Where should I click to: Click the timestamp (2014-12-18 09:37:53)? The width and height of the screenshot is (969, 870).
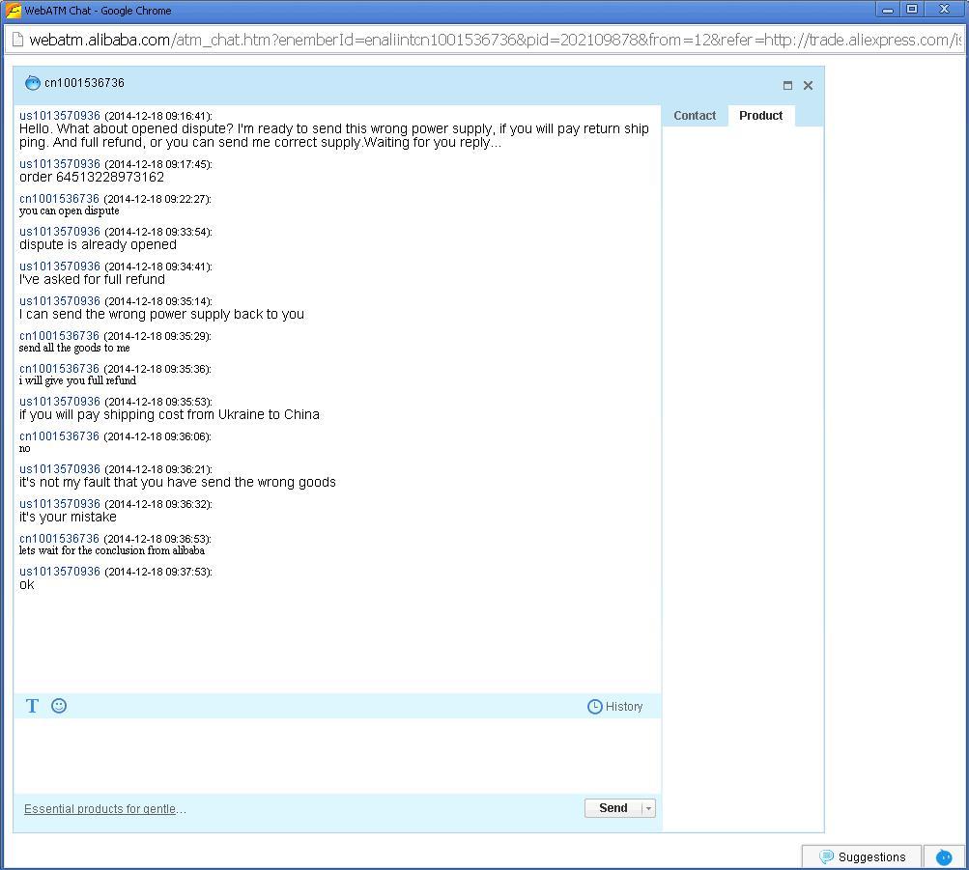coord(158,572)
